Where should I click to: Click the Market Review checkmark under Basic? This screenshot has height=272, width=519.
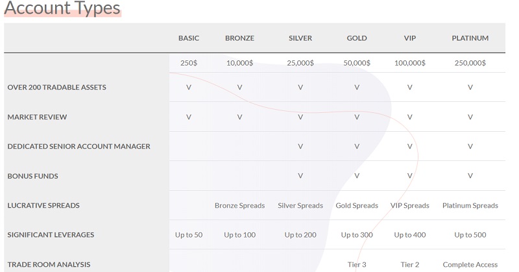click(189, 117)
